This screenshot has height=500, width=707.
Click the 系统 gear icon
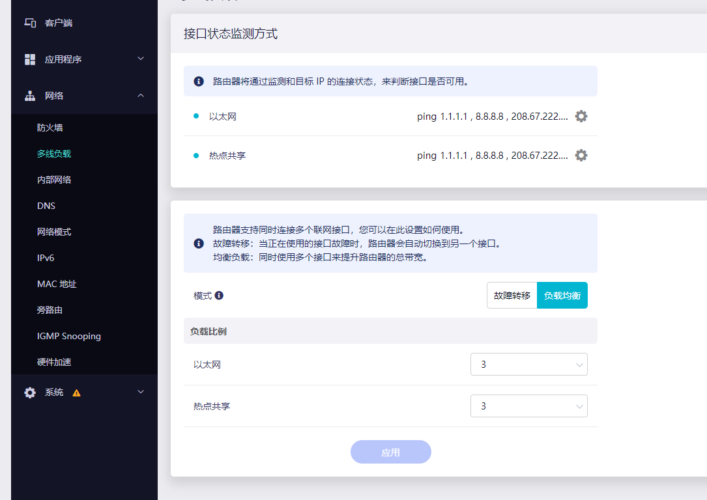click(x=29, y=392)
